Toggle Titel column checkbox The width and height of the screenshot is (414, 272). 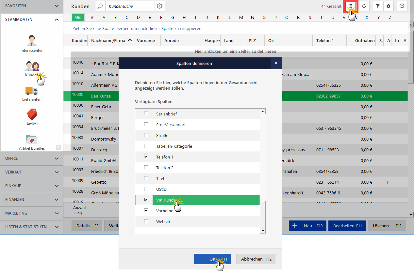tap(146, 178)
